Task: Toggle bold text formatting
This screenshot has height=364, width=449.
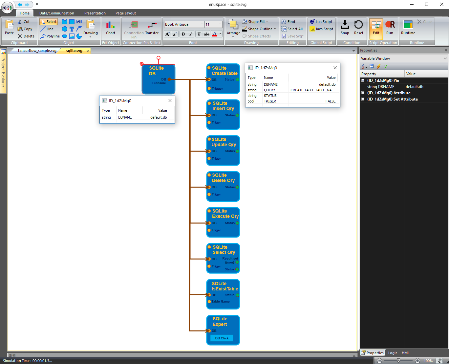Action: [183, 34]
